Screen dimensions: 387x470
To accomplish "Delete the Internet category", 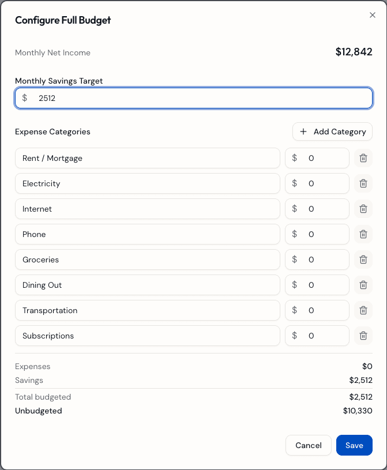I will coord(363,209).
